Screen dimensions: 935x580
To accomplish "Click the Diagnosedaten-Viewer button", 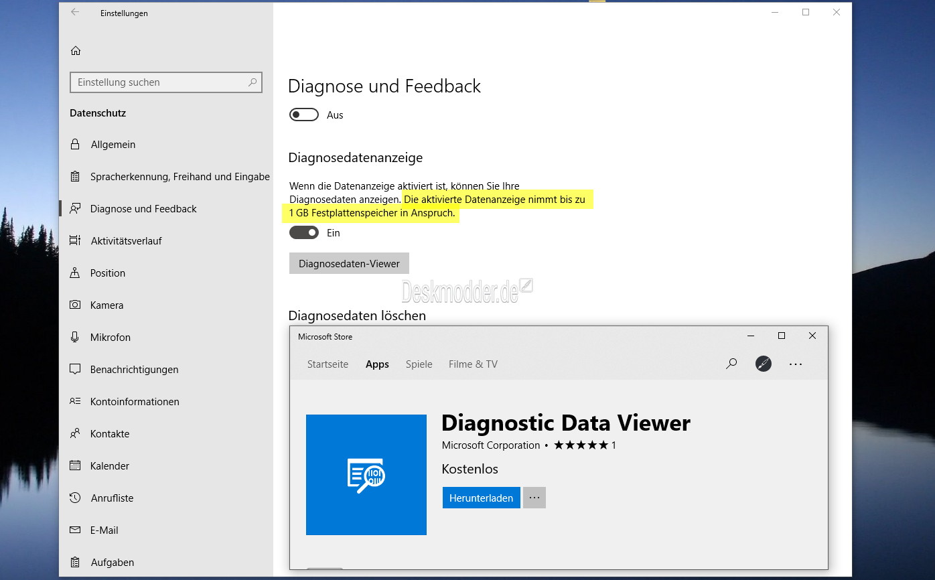I will [x=349, y=263].
